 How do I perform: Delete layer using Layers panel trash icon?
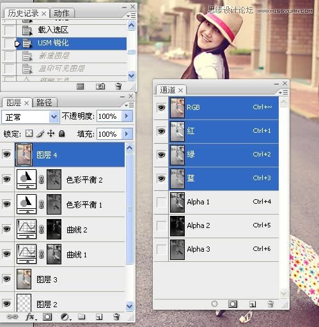(116, 317)
